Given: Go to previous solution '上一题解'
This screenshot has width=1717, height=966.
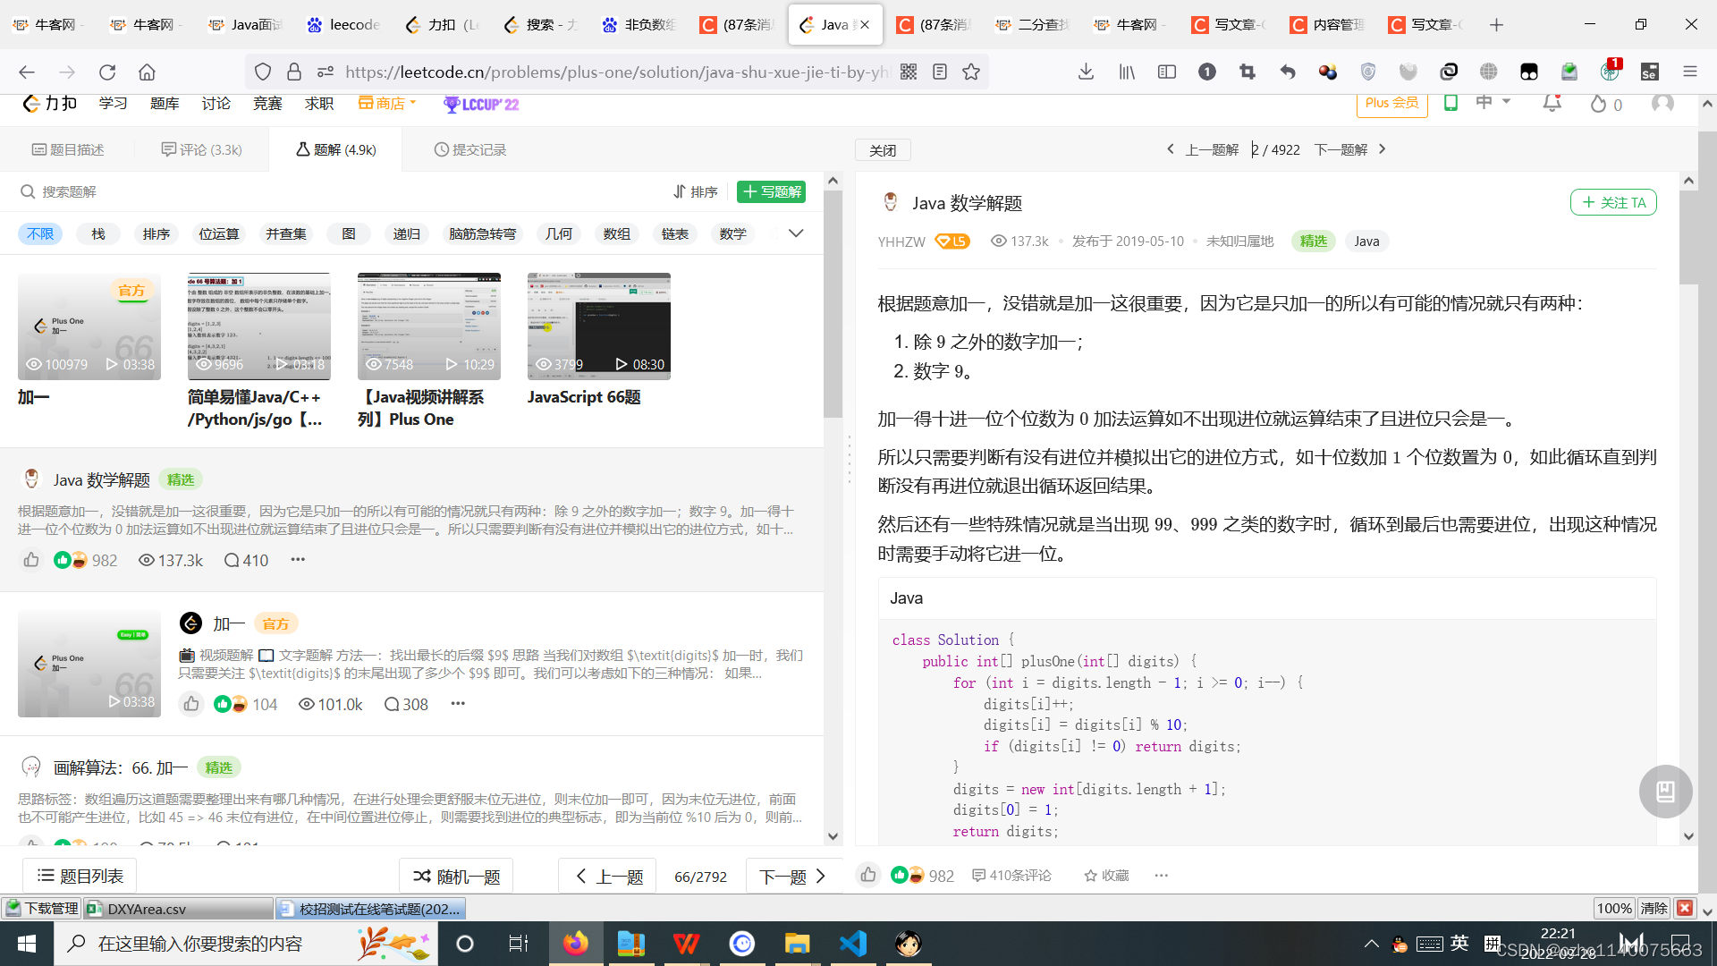Looking at the screenshot, I should (1202, 149).
